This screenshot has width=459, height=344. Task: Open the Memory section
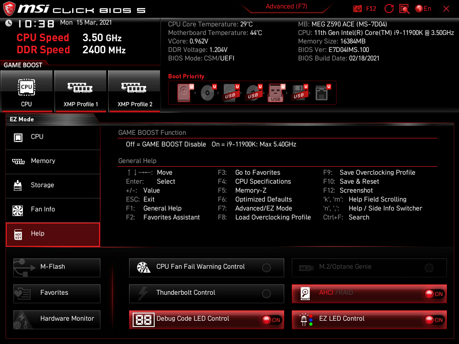(53, 161)
